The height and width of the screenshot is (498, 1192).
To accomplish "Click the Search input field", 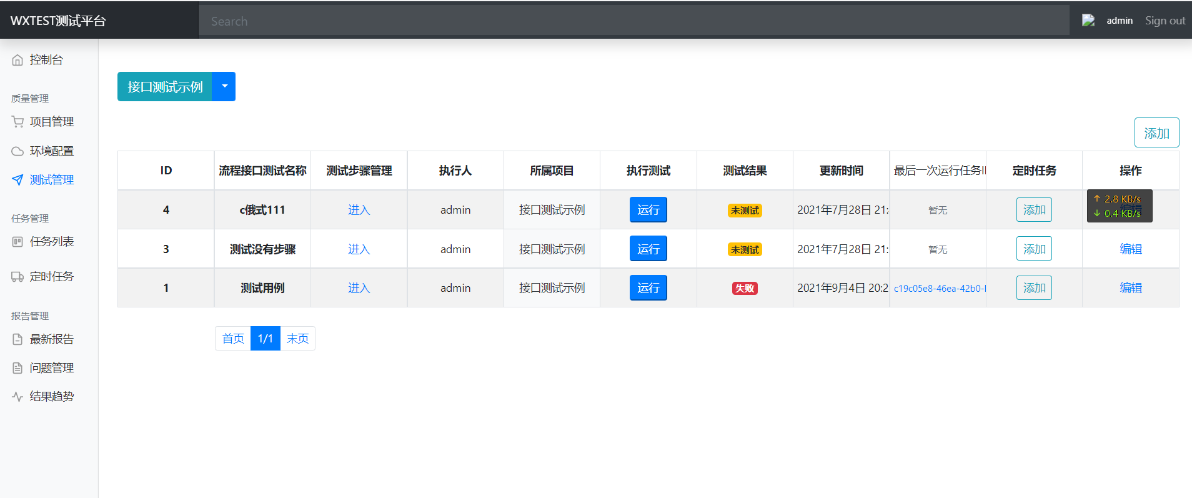I will 634,21.
